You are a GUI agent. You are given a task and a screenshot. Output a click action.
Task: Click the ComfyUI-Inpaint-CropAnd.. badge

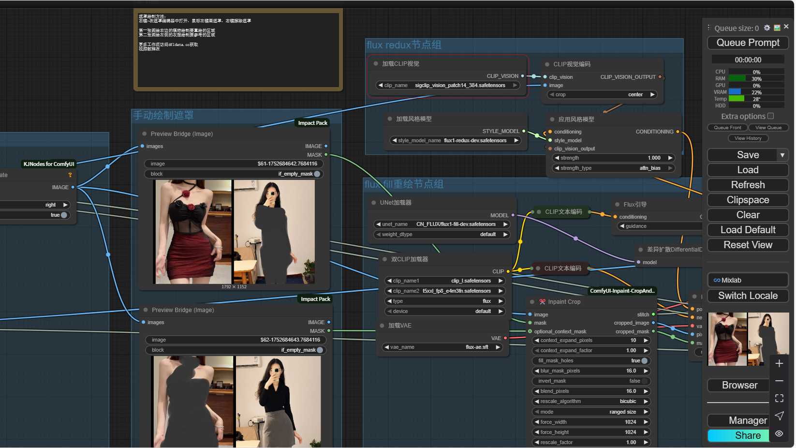[x=622, y=291]
